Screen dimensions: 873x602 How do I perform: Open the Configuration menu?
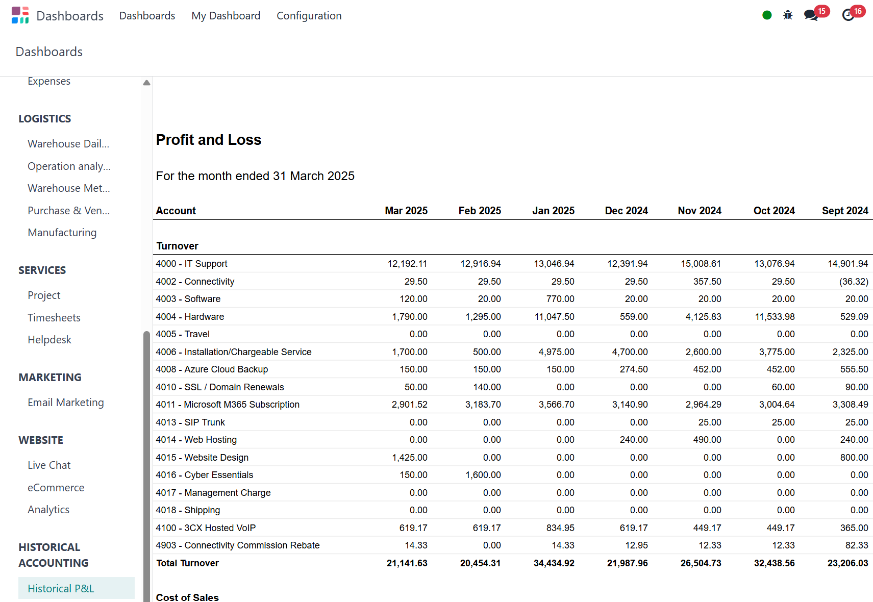309,16
